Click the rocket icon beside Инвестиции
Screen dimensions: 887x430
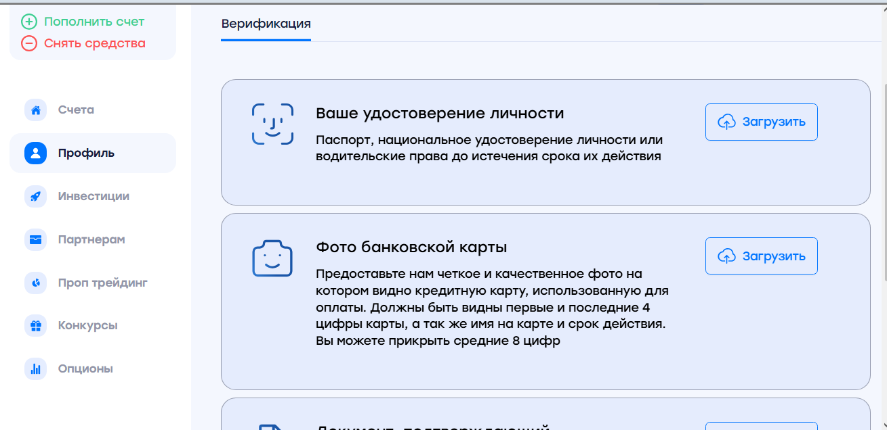(35, 197)
